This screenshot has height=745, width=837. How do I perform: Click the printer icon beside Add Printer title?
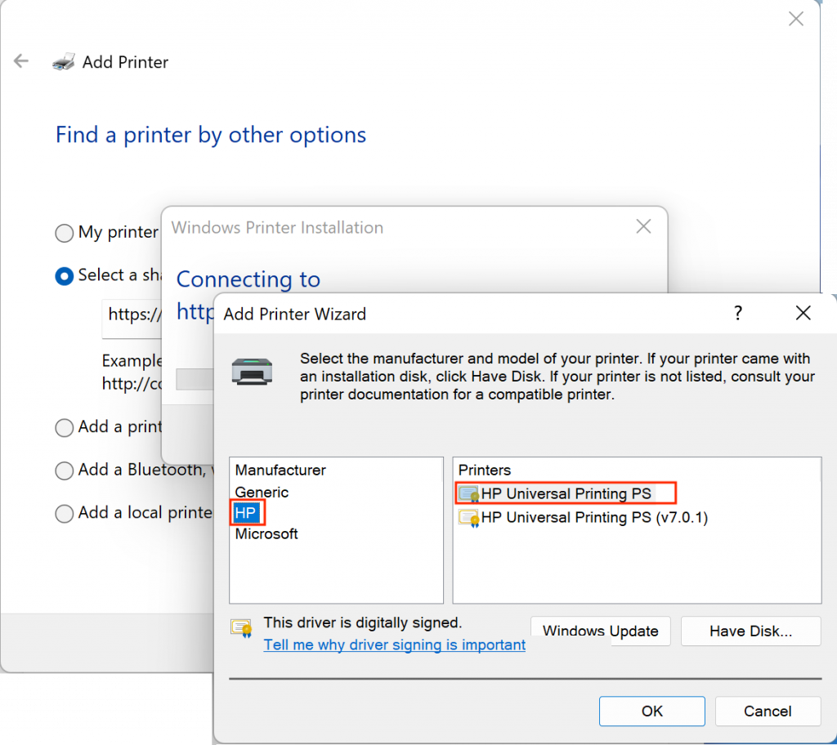pyautogui.click(x=64, y=62)
